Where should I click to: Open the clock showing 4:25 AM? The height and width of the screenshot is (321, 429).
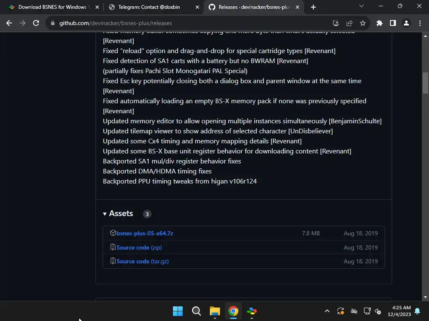coord(399,311)
